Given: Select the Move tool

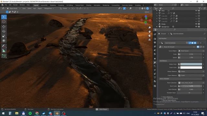Looking at the screenshot, I should pyautogui.click(x=4, y=27).
